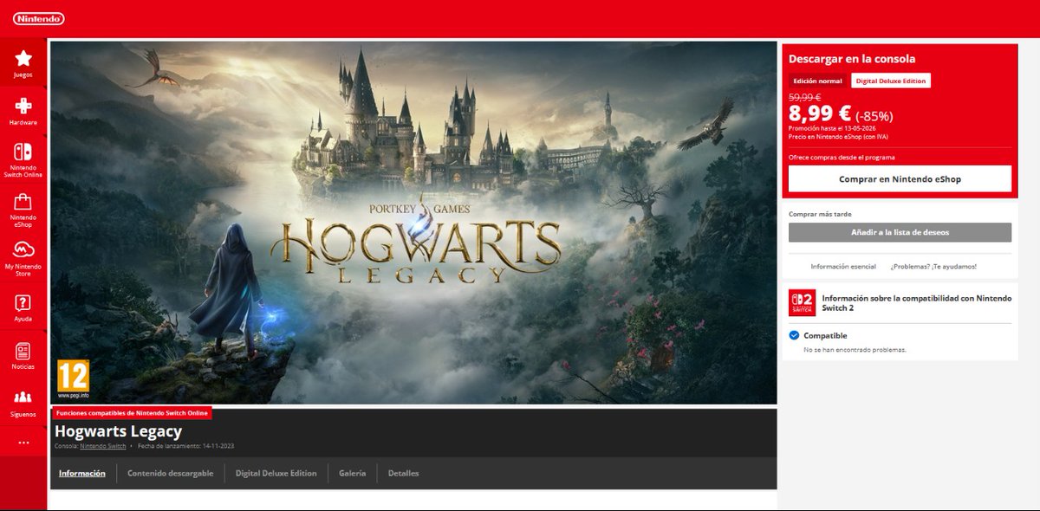Viewport: 1040px width, 511px height.
Task: Click the blue Compatible checkmark icon
Action: coord(794,335)
